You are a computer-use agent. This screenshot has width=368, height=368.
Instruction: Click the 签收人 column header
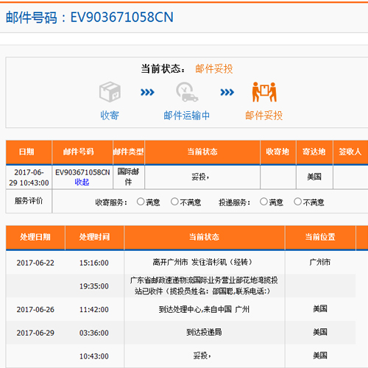[350, 152]
